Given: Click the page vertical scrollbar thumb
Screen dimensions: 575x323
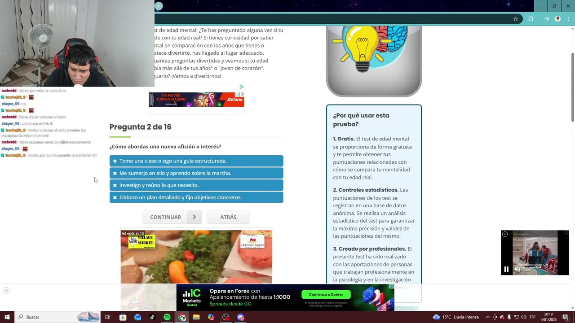Looking at the screenshot, I should point(572,87).
